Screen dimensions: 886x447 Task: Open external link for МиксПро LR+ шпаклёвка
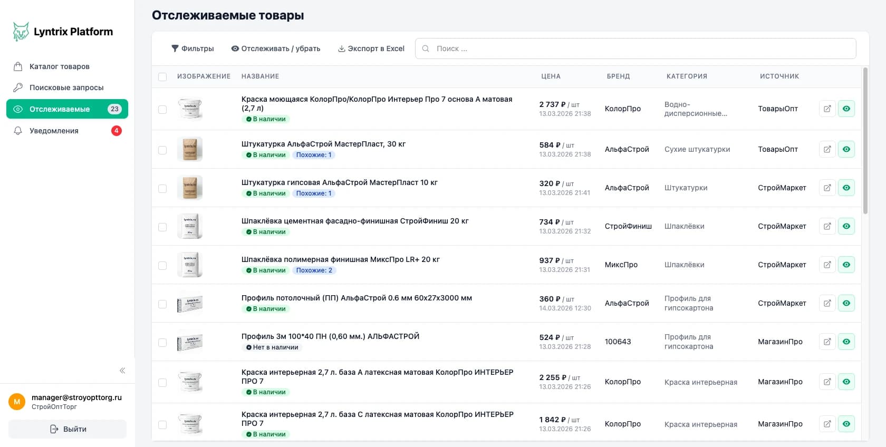point(827,265)
